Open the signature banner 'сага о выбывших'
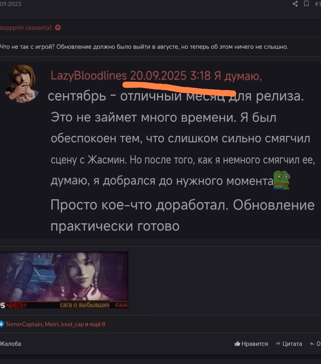Viewport: 321px width, 364px height. [64, 280]
